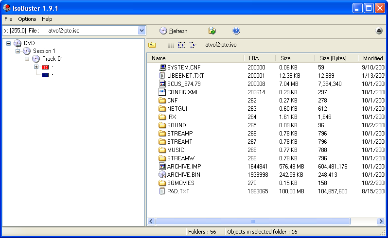Switch to the small icons view
The width and height of the screenshot is (388, 238).
point(181,45)
